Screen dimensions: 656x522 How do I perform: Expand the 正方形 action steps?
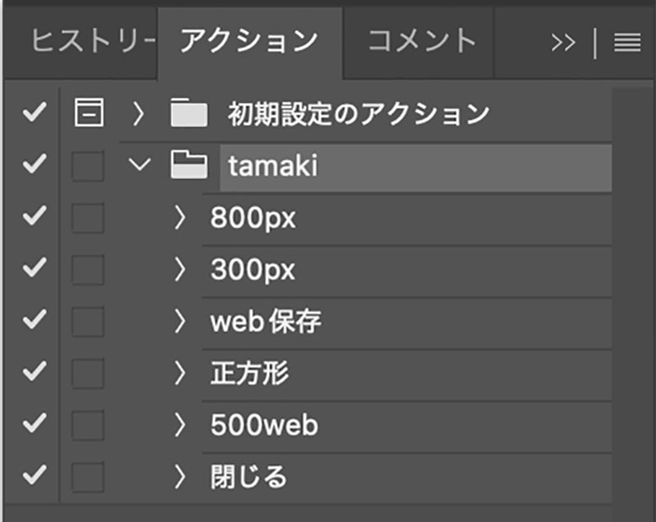180,374
